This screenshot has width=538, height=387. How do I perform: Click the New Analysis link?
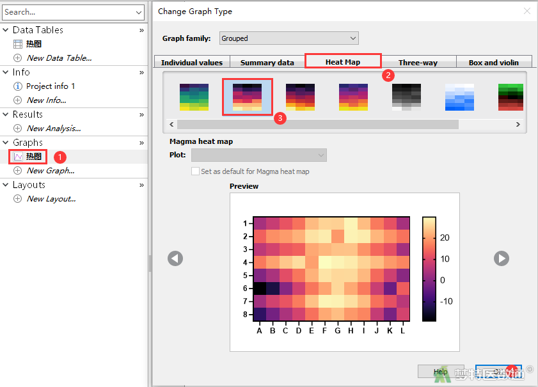click(54, 129)
